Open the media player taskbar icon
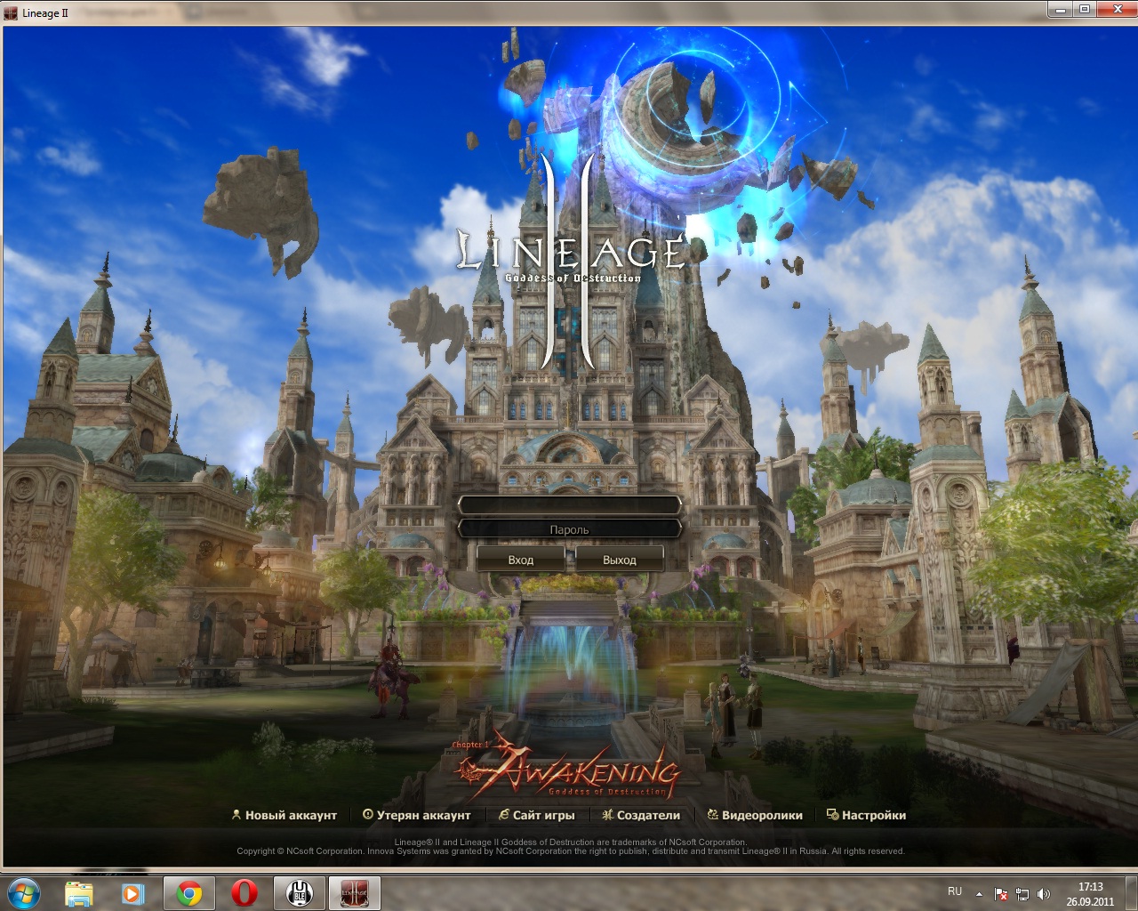This screenshot has width=1138, height=911. pos(133,892)
